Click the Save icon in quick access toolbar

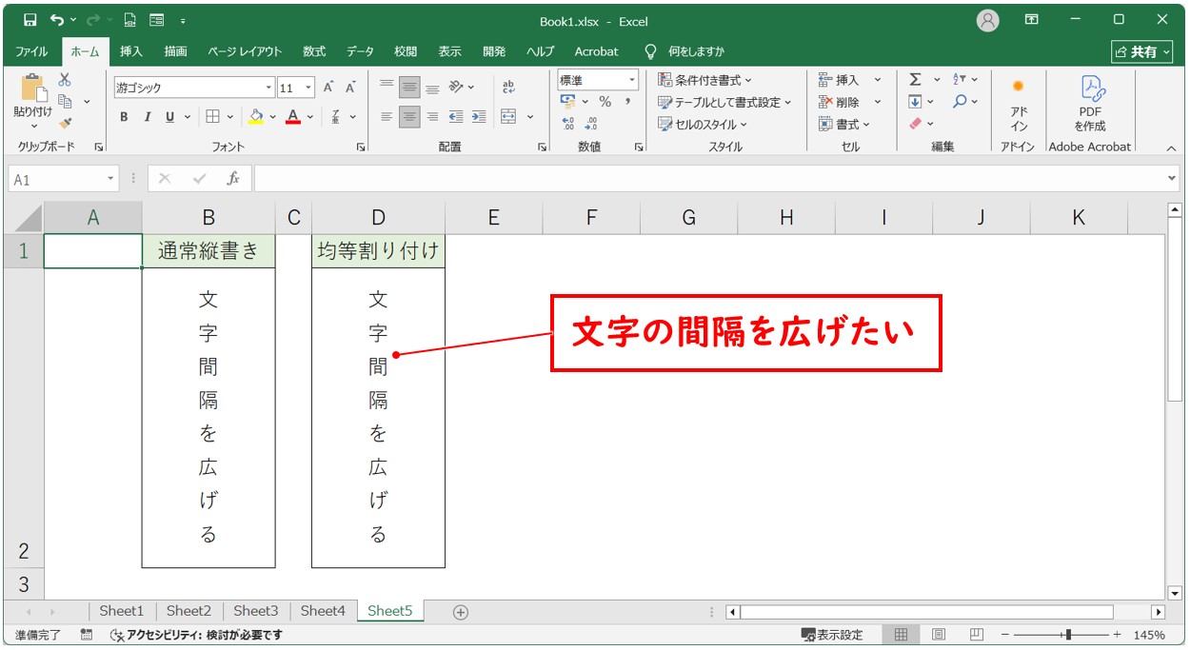tap(30, 20)
